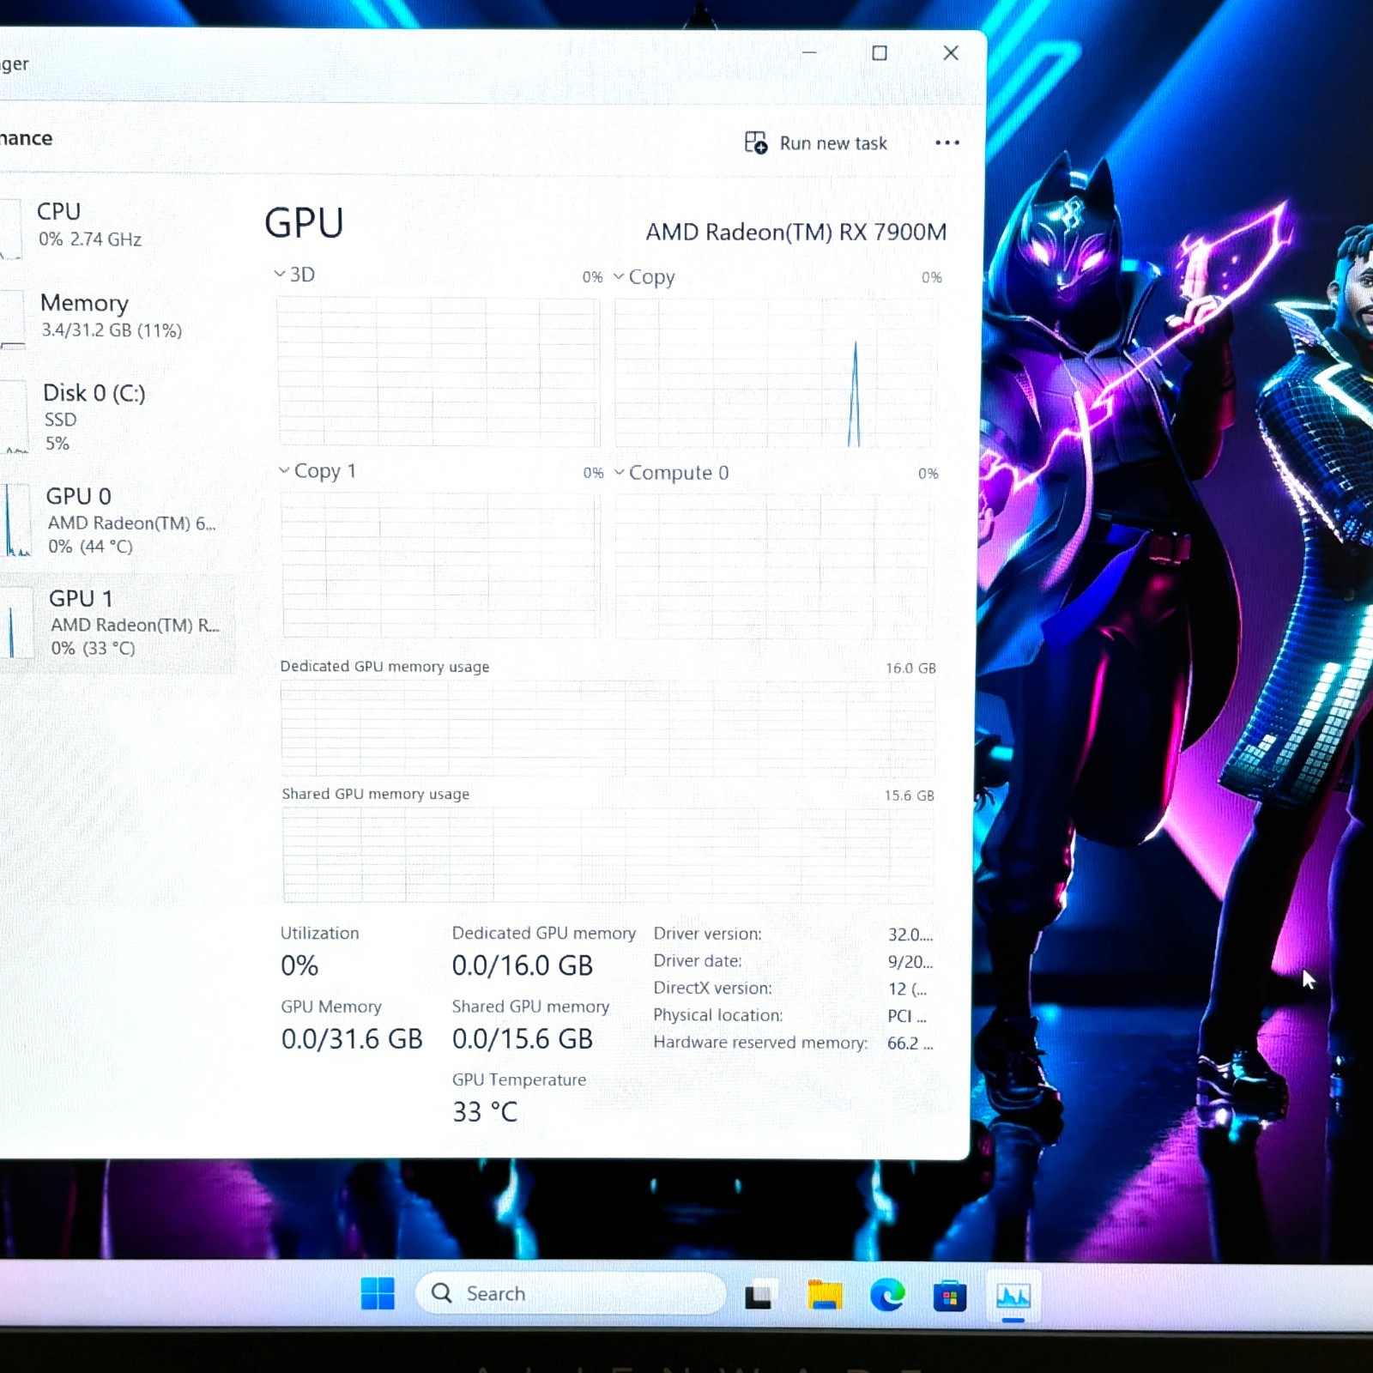Click the Memory 3.4/31.2 GB (11%) text
1373x1373 pixels.
pyautogui.click(x=112, y=330)
